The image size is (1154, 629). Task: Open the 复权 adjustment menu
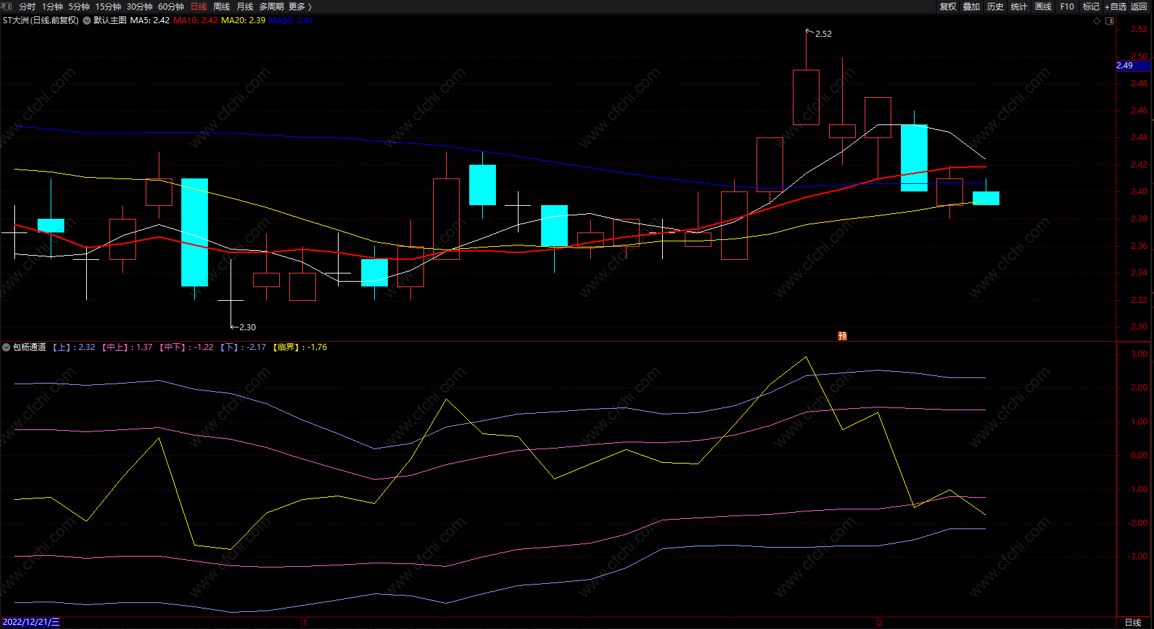point(948,6)
